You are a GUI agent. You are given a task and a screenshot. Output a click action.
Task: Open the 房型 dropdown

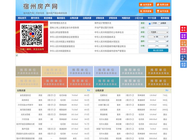158,32
